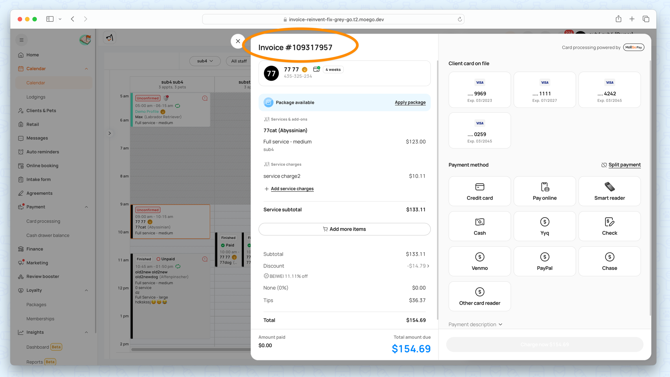The image size is (670, 377).
Task: Open Safari share icon
Action: (x=618, y=19)
